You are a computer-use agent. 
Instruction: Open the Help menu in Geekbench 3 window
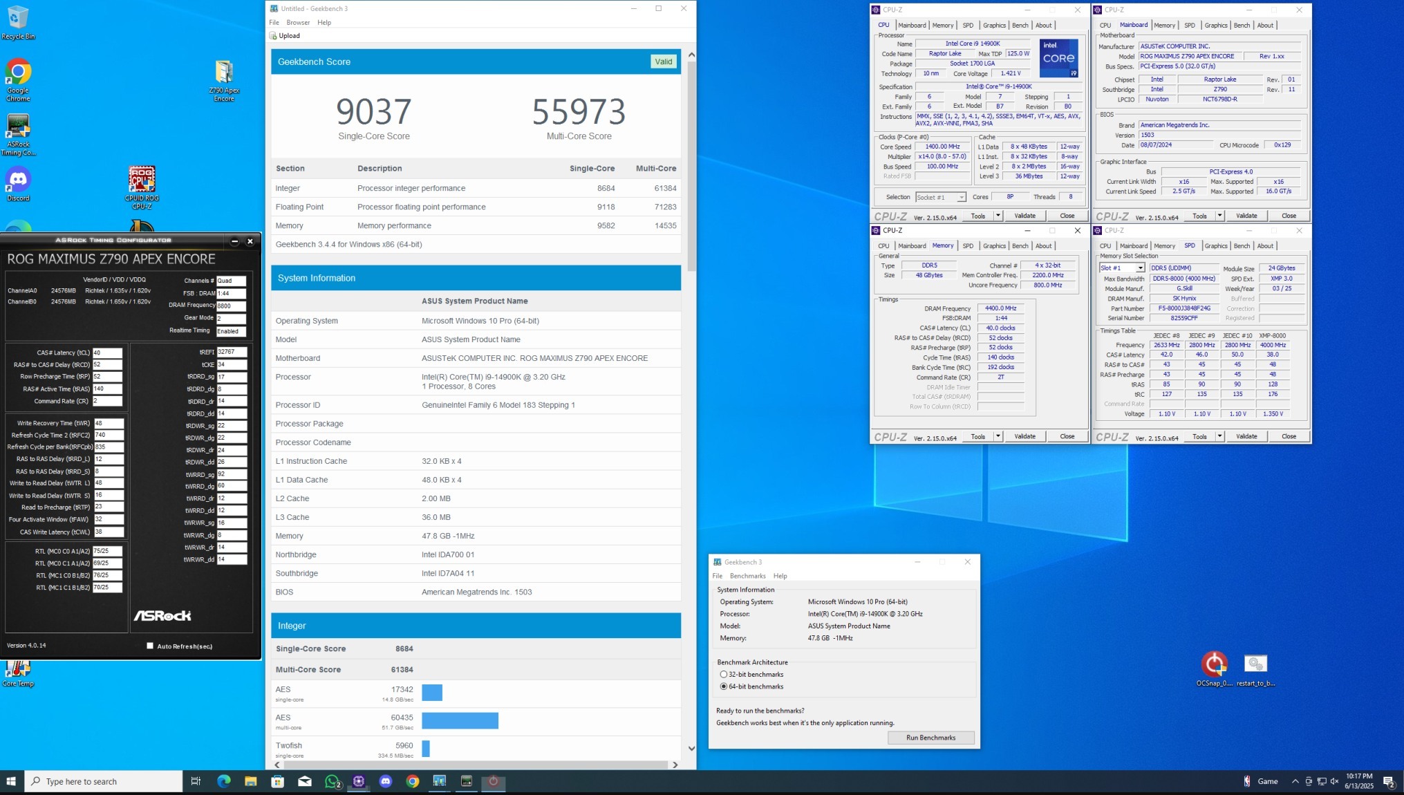tap(780, 576)
